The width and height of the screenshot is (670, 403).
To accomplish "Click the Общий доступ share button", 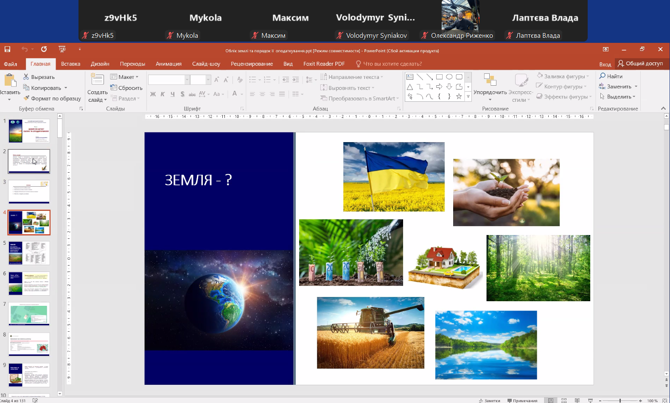I will point(640,64).
